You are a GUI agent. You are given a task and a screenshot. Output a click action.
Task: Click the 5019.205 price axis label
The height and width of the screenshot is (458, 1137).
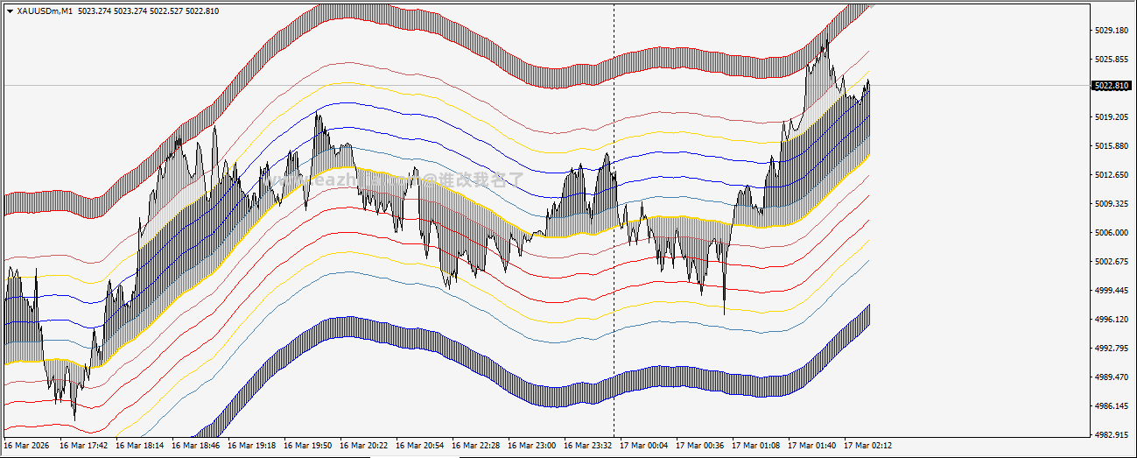click(1110, 117)
